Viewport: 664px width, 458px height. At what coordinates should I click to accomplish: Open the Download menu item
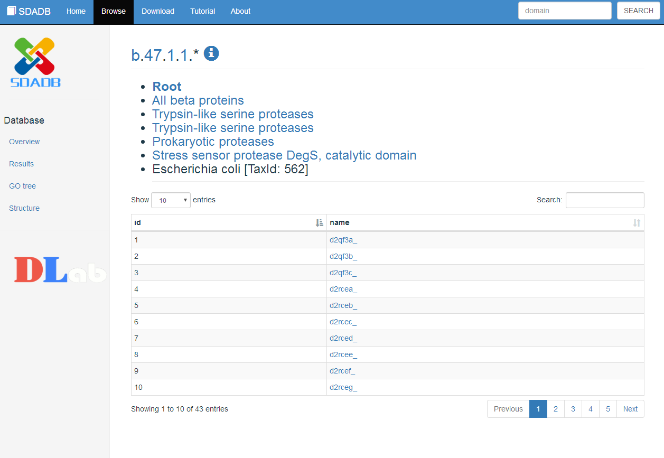tap(158, 12)
